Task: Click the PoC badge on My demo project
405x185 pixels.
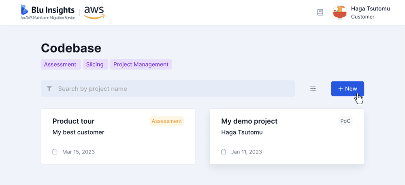Action: [345, 121]
